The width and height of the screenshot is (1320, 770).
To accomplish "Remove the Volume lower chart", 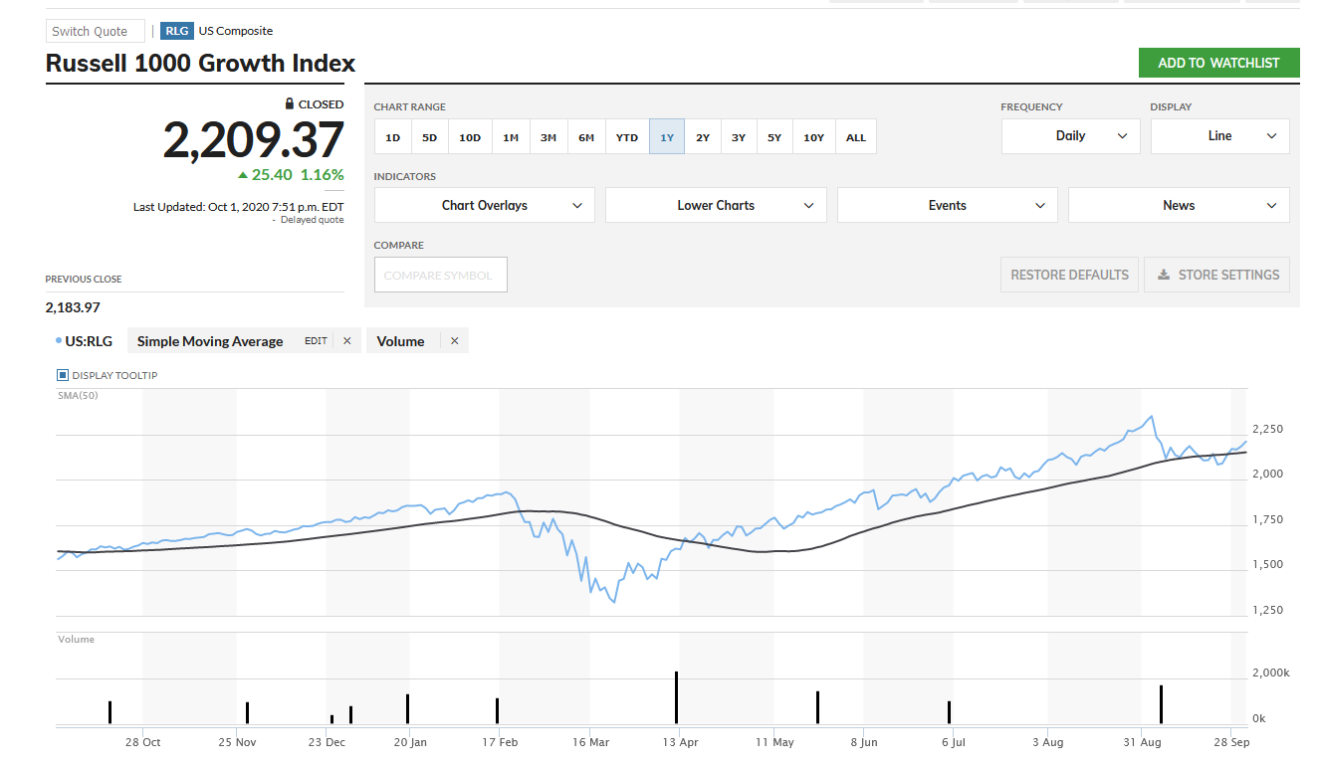I will 455,341.
